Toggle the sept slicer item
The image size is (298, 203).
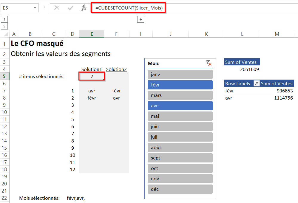pos(180,158)
